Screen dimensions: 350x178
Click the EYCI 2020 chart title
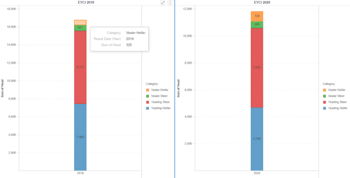(x=262, y=2)
